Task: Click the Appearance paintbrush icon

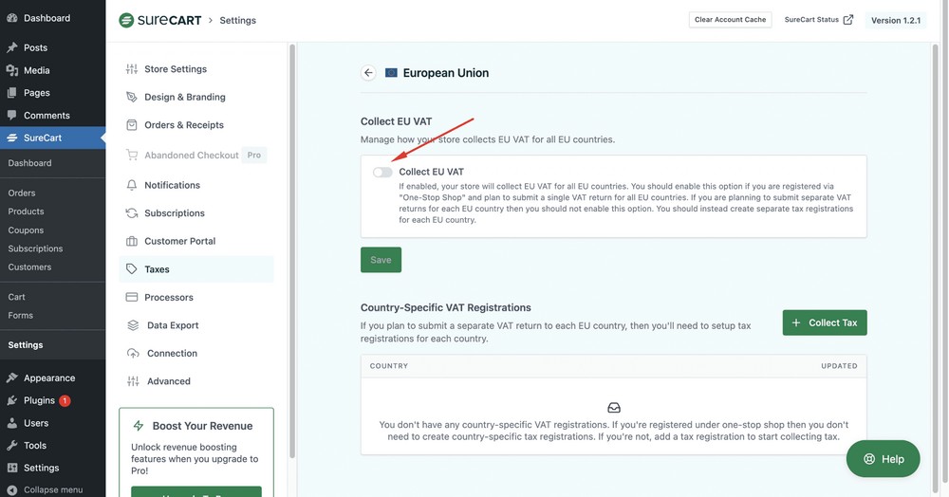Action: tap(11, 377)
